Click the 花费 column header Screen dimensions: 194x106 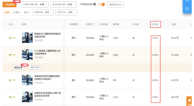tap(174, 24)
